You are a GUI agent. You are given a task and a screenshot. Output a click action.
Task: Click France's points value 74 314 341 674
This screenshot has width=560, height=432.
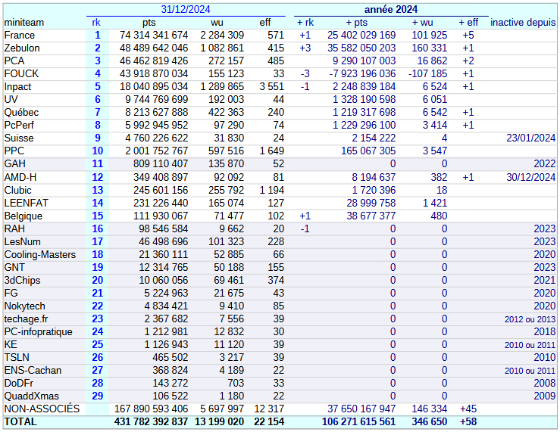[x=154, y=36]
